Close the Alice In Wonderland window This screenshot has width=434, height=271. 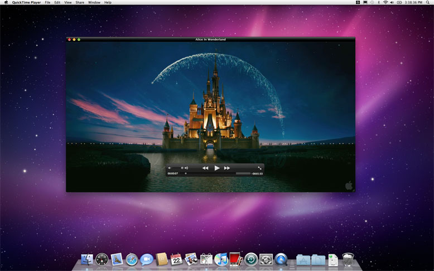(x=70, y=40)
